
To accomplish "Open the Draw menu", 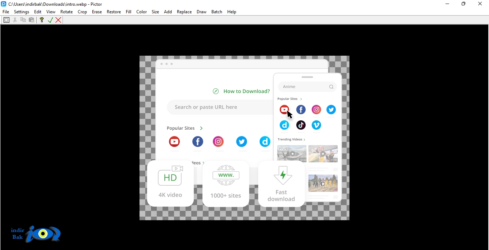I will pyautogui.click(x=202, y=12).
